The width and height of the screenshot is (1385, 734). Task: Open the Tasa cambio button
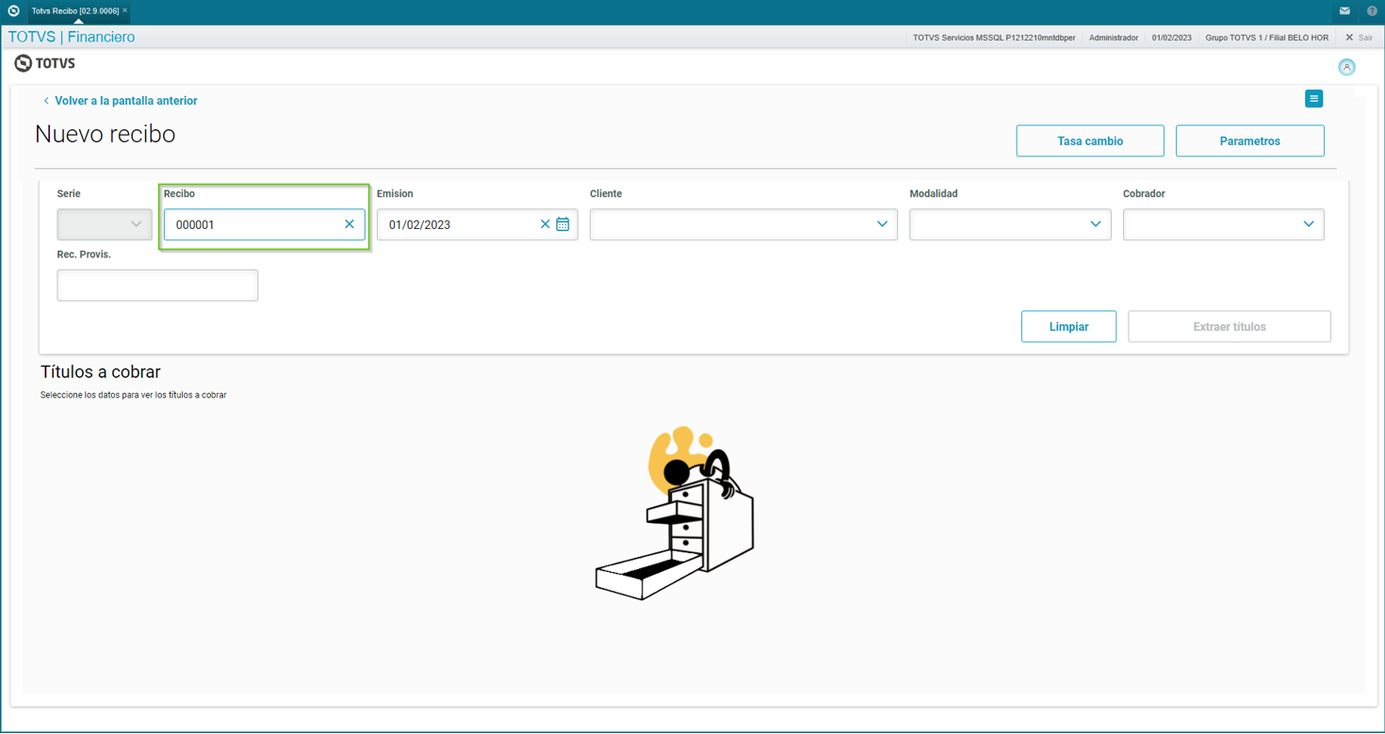[1090, 141]
